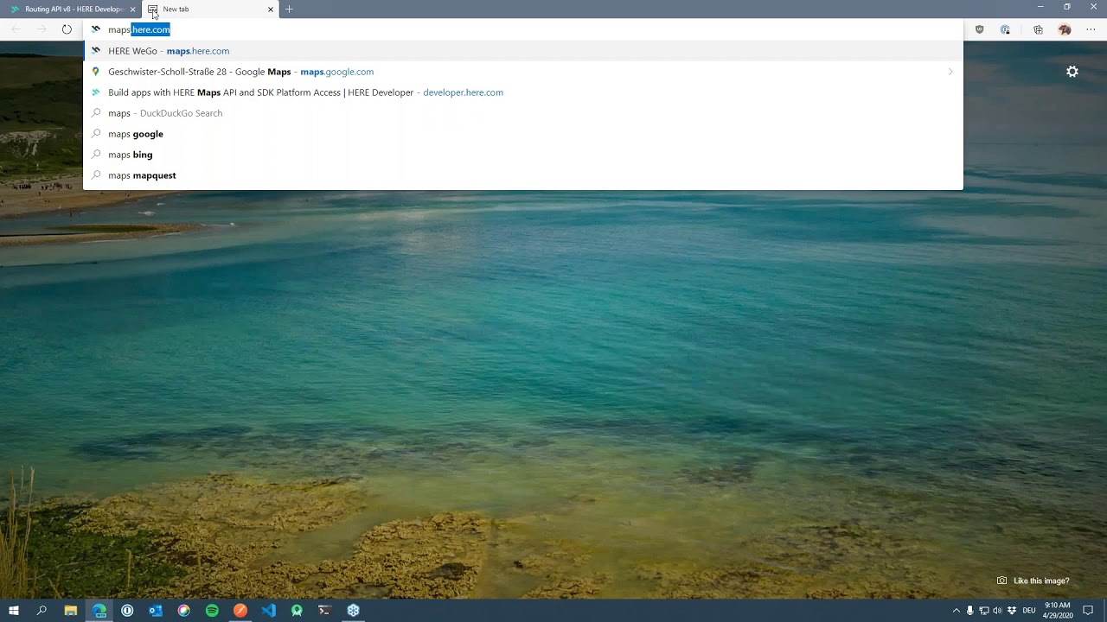The image size is (1107, 622).
Task: Switch DEU keyboard language indicator
Action: tap(1029, 611)
